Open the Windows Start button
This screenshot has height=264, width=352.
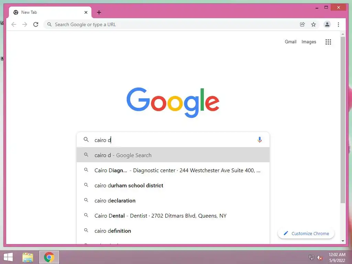(x=8, y=257)
